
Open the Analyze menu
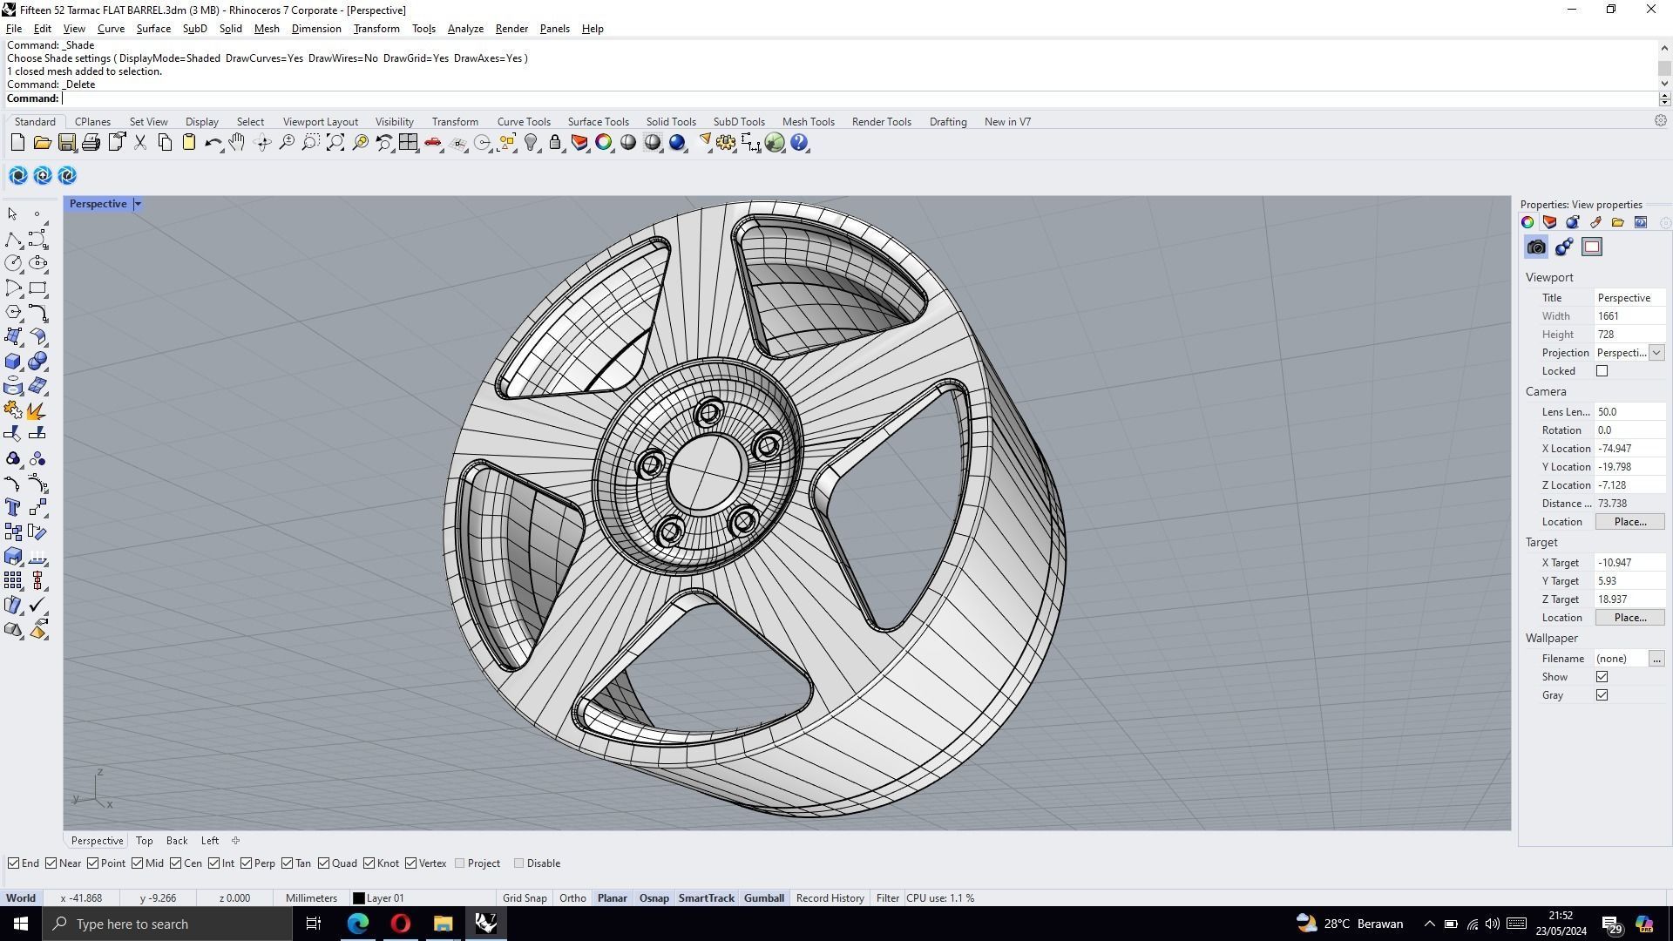[464, 29]
